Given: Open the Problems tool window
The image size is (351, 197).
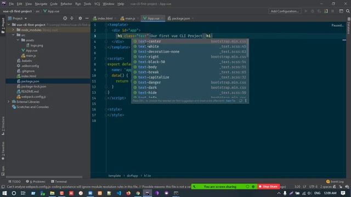Looking at the screenshot, I should [36, 182].
